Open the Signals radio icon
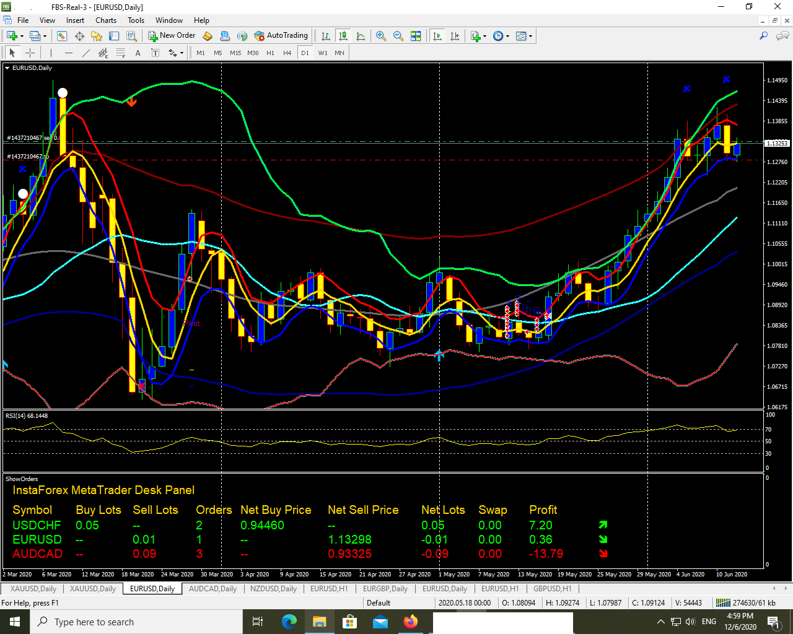Viewport: 793px width, 634px height. click(x=242, y=36)
